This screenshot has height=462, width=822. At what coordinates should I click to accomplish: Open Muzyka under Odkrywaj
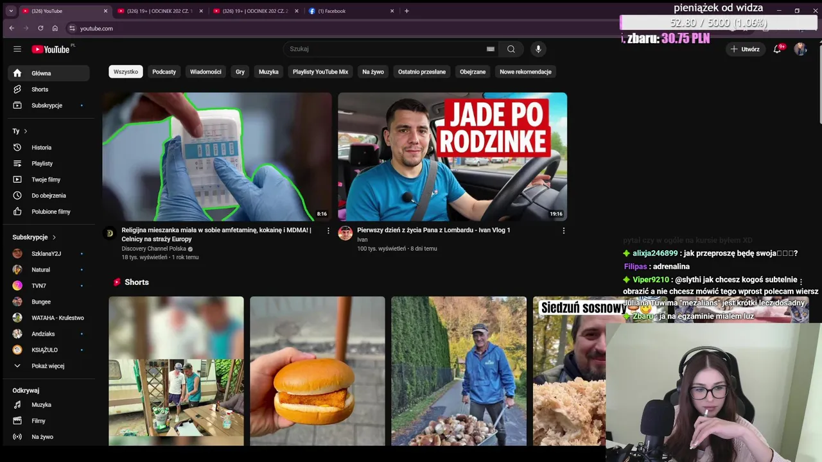click(x=49, y=405)
